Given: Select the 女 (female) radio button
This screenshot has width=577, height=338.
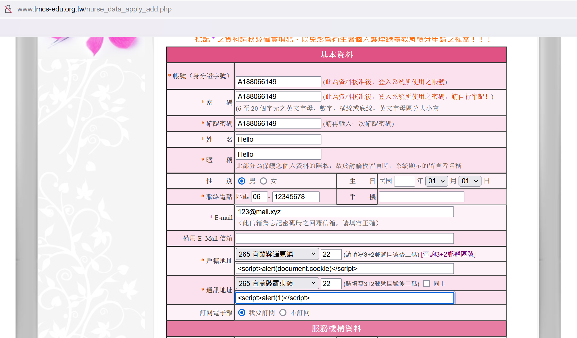Looking at the screenshot, I should pos(263,181).
